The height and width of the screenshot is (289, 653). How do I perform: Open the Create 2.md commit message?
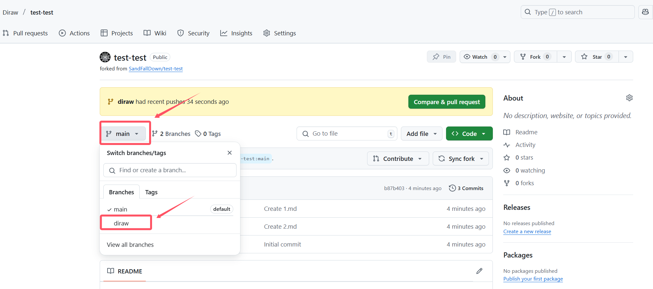point(280,227)
